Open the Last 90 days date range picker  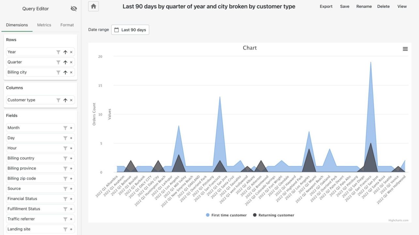click(130, 30)
